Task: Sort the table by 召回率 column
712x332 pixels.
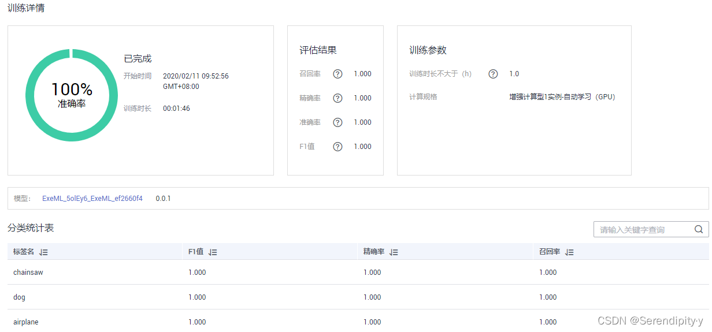Action: point(570,252)
